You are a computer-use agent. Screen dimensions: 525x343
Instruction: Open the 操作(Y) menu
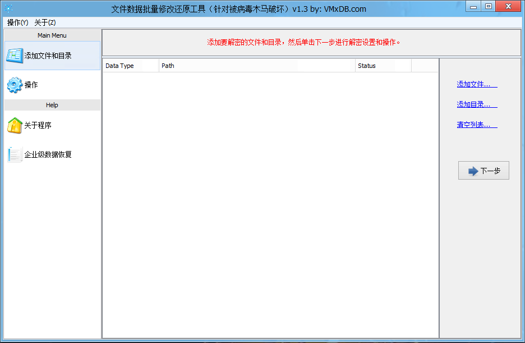click(17, 22)
